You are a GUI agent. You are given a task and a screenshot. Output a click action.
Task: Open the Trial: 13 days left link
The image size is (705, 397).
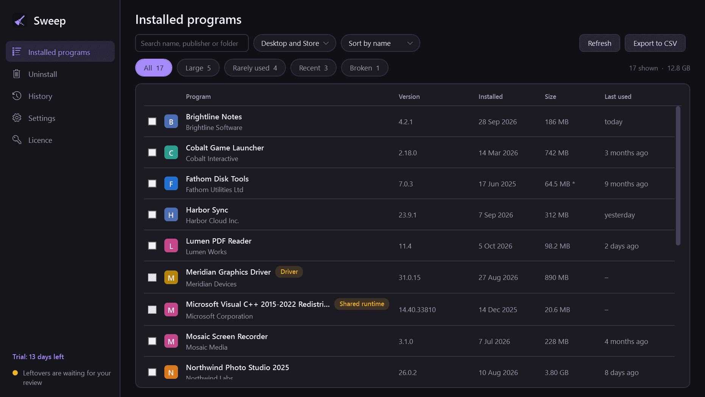(38, 357)
